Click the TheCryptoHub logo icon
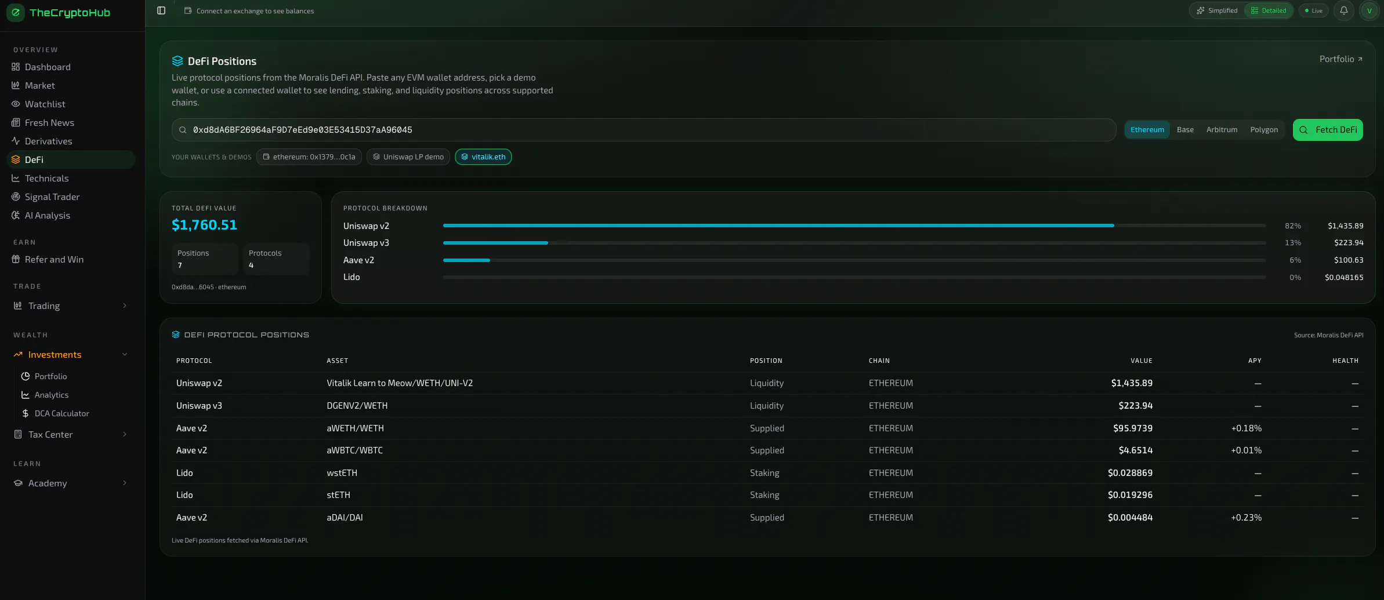This screenshot has width=1384, height=600. pos(16,12)
